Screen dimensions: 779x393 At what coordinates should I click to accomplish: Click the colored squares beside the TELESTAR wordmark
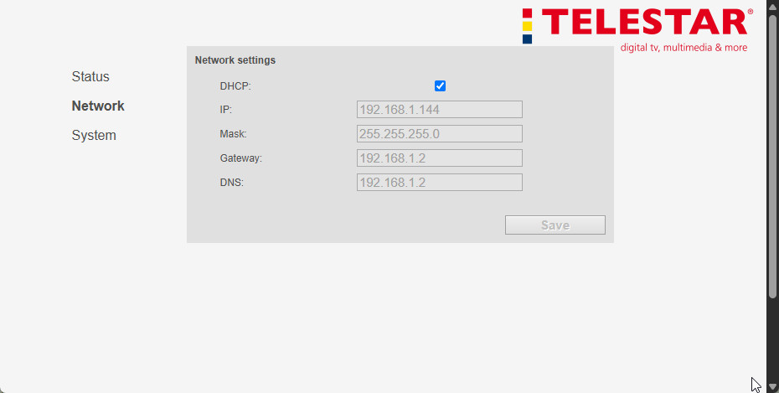click(x=527, y=26)
